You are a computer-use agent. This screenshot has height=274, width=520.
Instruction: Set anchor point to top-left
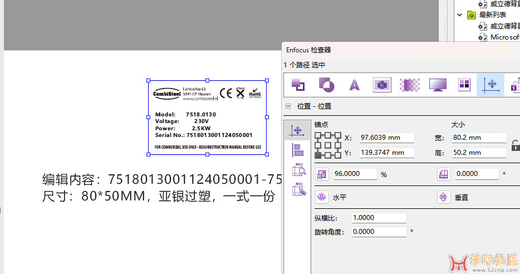pos(318,135)
